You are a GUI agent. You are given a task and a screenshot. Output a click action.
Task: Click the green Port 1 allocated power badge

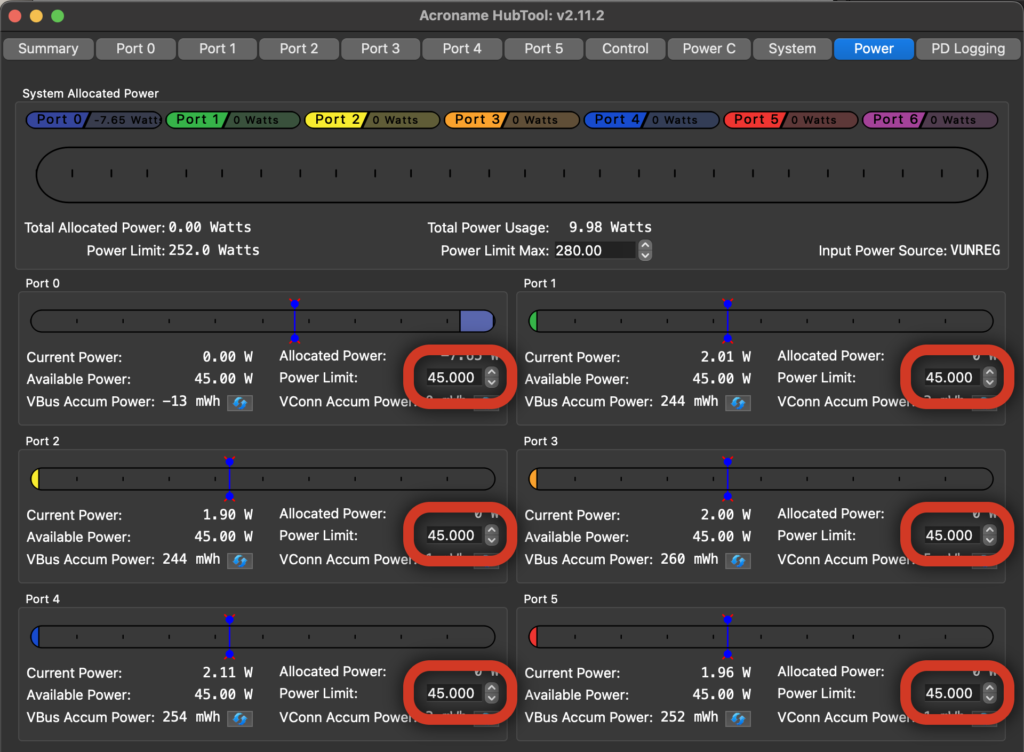coord(233,119)
